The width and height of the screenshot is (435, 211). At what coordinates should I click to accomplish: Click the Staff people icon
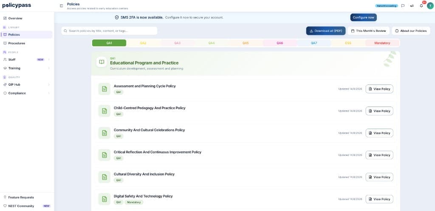(x=5, y=59)
